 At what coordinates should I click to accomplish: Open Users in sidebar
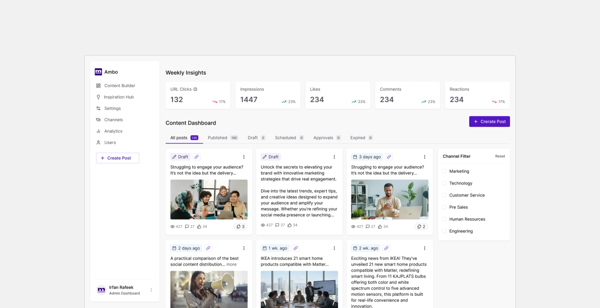[x=106, y=142]
